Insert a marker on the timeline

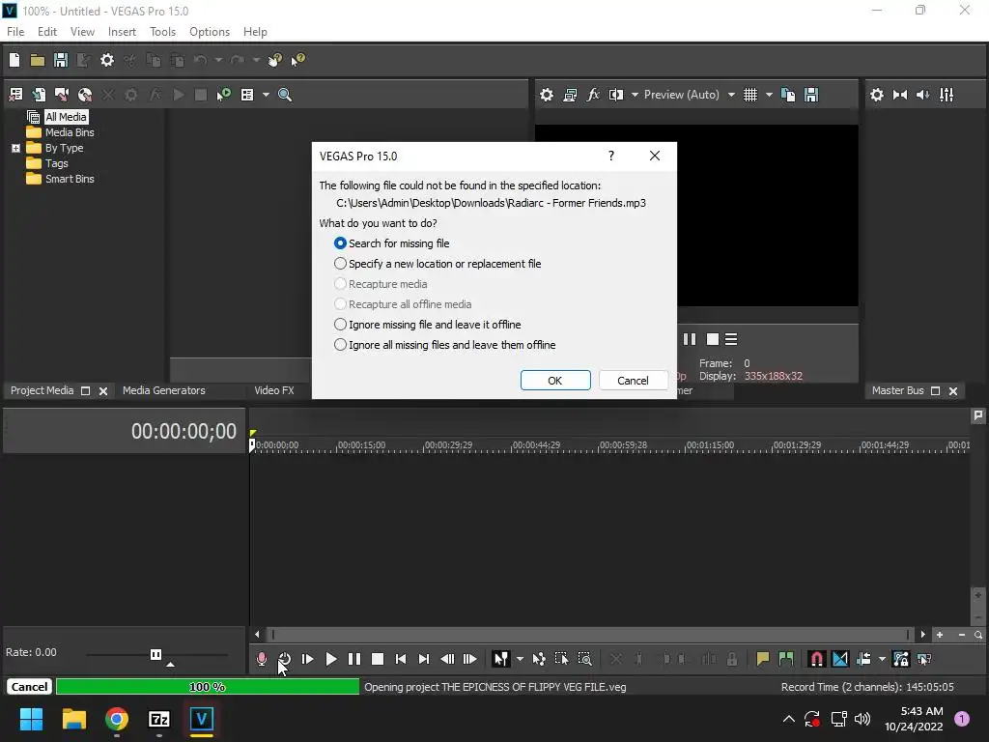[763, 659]
